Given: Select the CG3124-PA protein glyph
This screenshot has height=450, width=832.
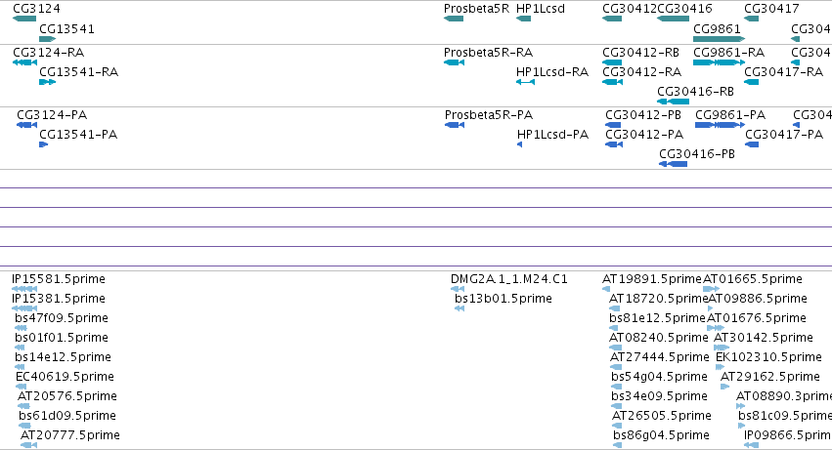Looking at the screenshot, I should 26,125.
